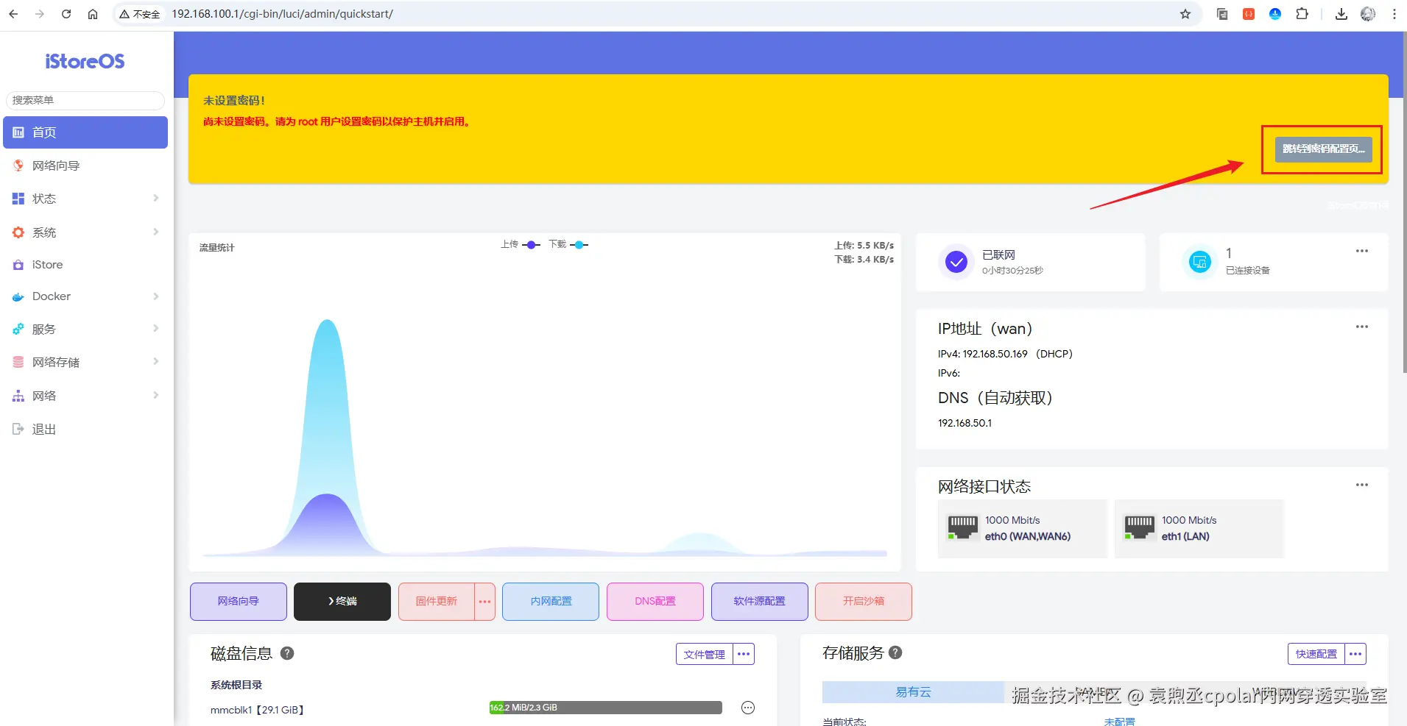Open the mmcblk1 disk details circle icon
The width and height of the screenshot is (1407, 726).
[x=748, y=708]
